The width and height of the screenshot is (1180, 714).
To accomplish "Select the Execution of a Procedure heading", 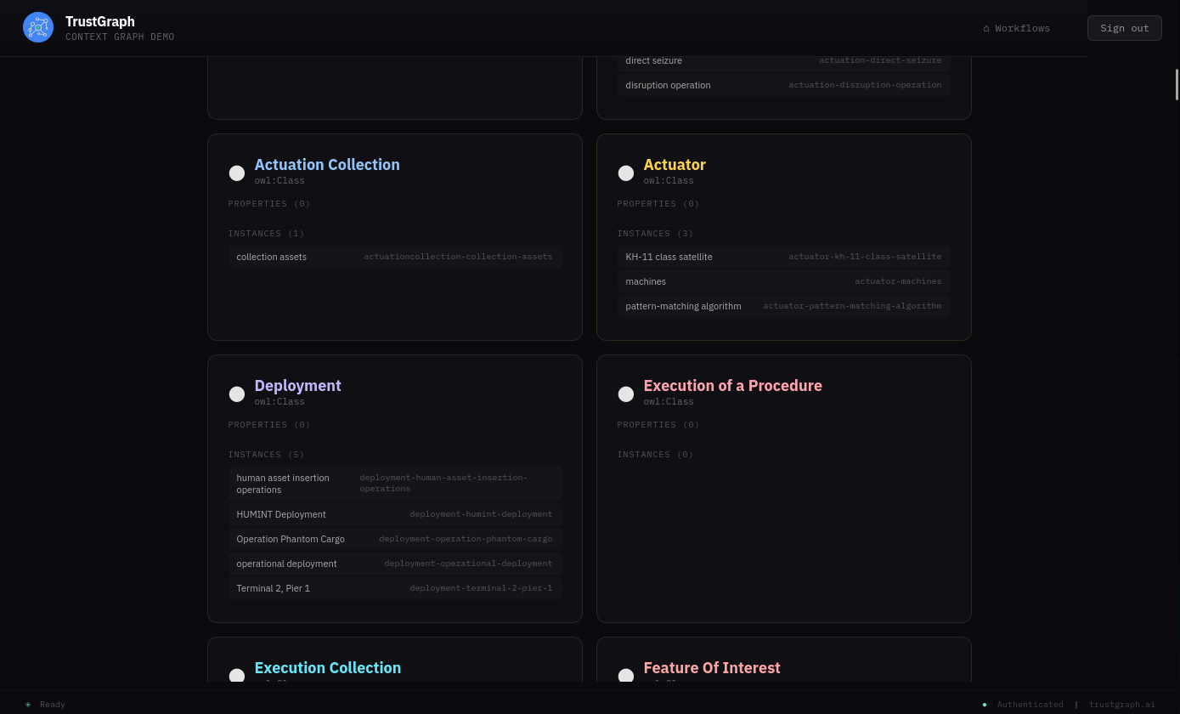I will coord(733,386).
